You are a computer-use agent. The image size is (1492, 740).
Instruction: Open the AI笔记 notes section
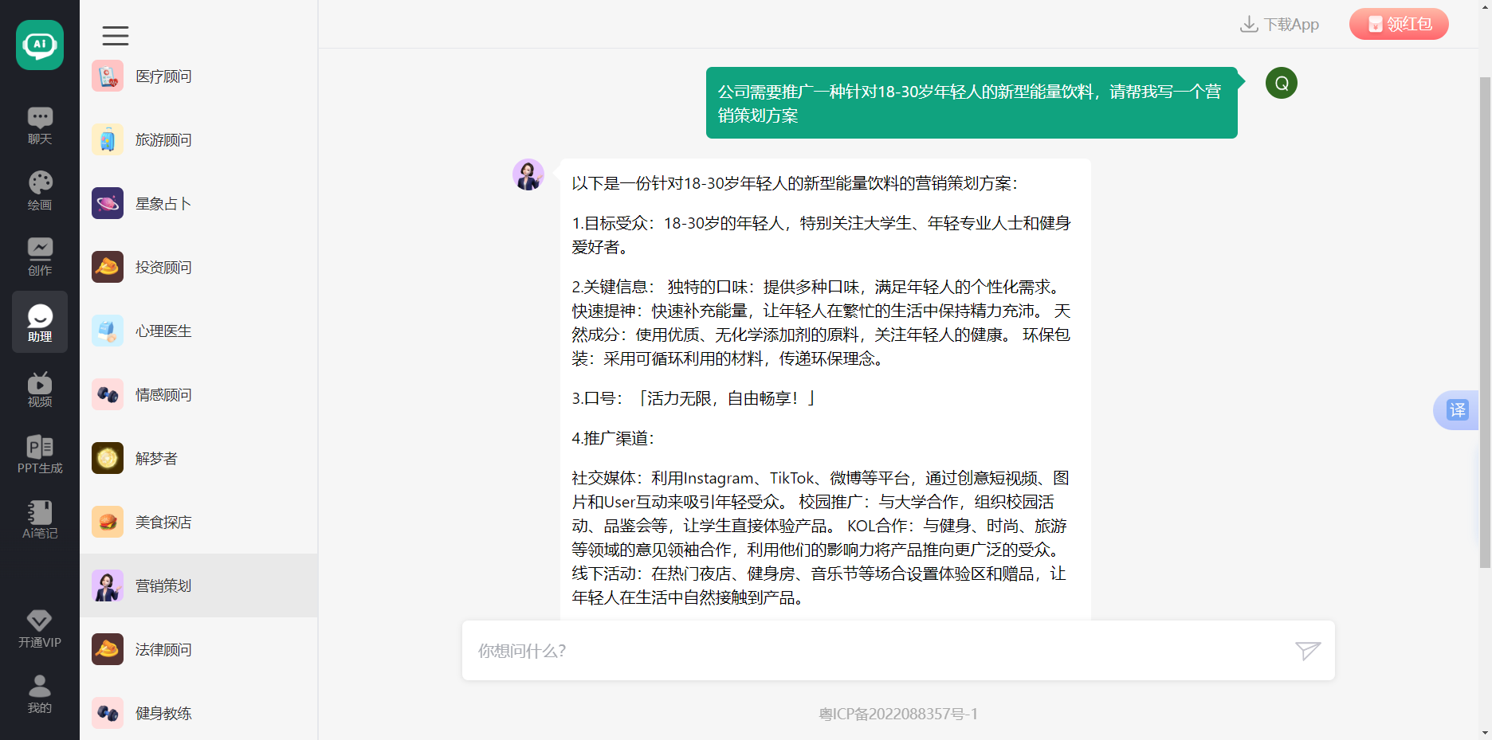pos(40,519)
